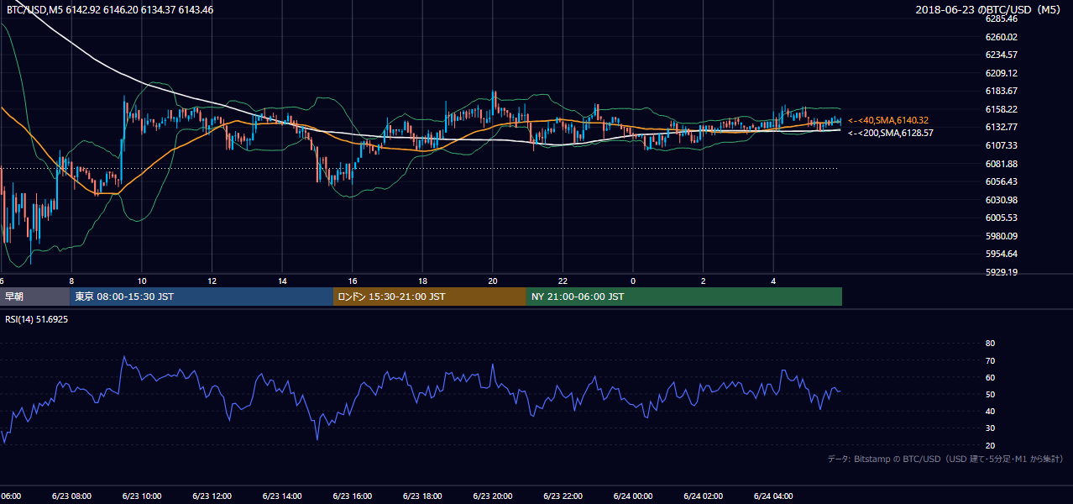Click price axis value 6260.02
Screen dimensions: 1073x504
tap(1002, 37)
